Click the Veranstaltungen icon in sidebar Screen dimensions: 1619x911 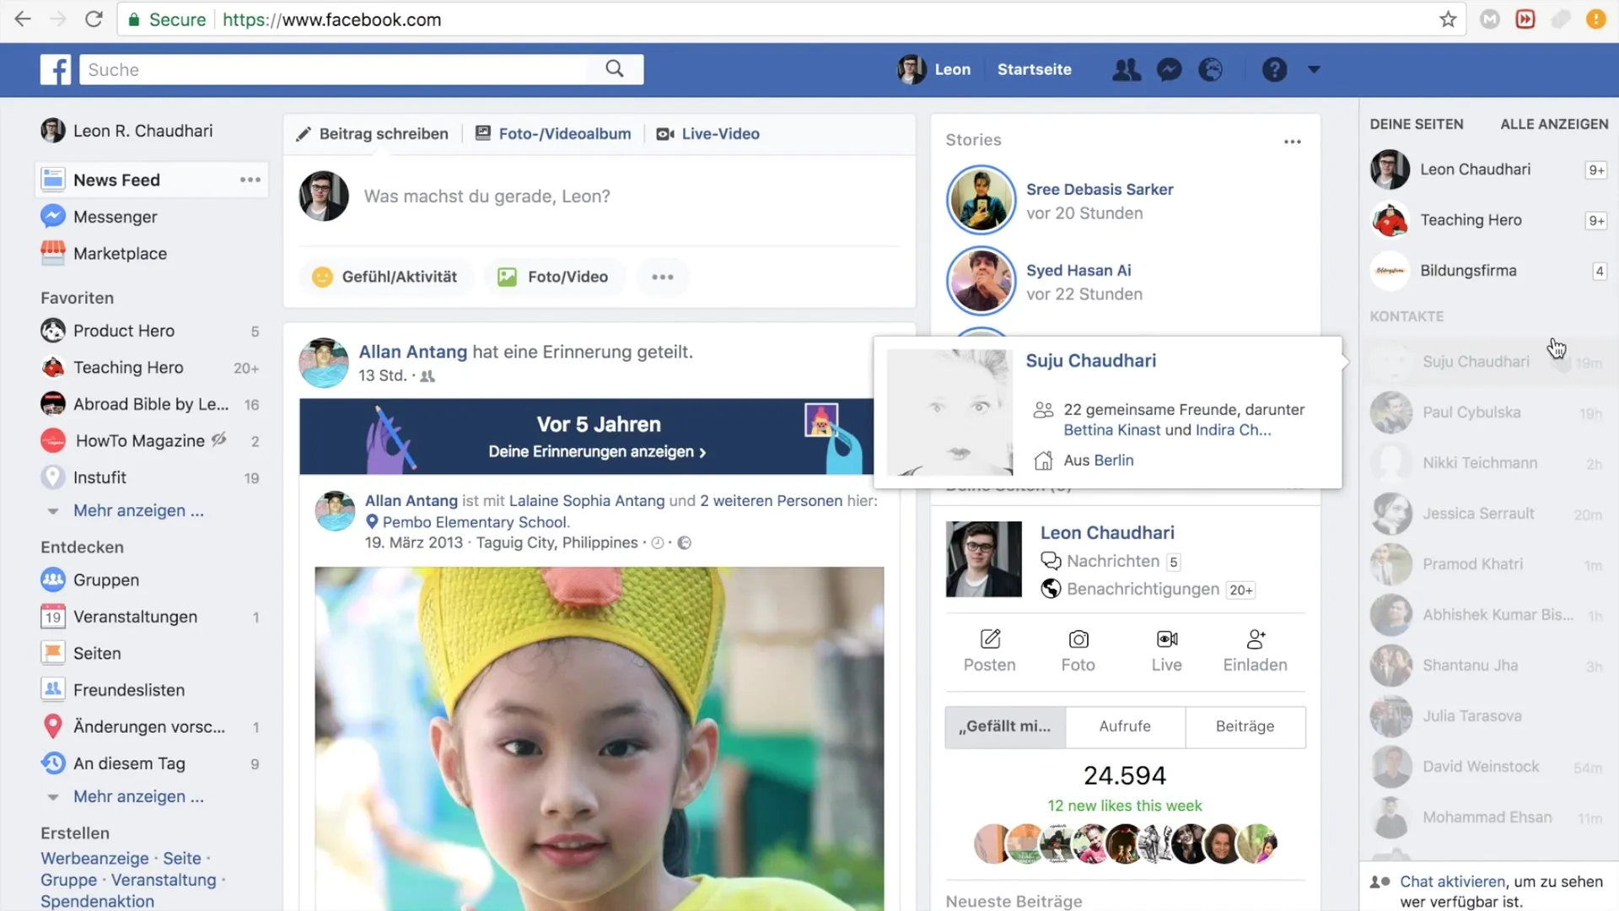[x=52, y=617]
